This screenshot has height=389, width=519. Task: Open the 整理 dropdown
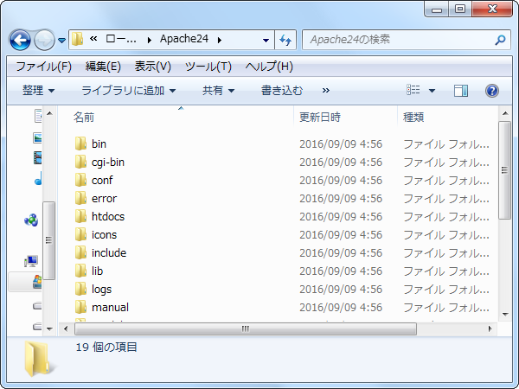click(38, 90)
